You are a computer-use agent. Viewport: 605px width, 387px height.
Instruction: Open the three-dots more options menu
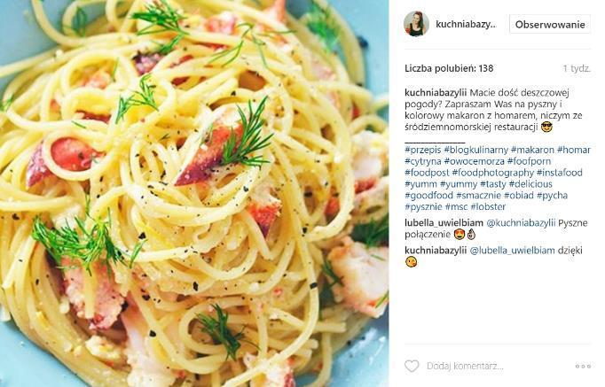pyautogui.click(x=583, y=367)
